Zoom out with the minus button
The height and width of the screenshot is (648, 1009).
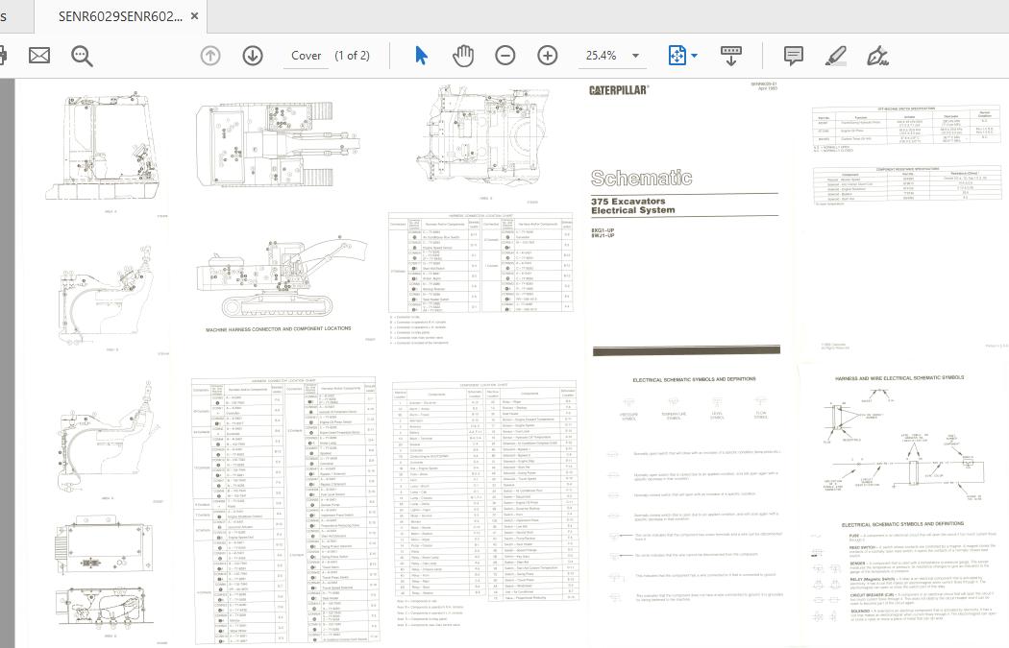click(x=505, y=56)
